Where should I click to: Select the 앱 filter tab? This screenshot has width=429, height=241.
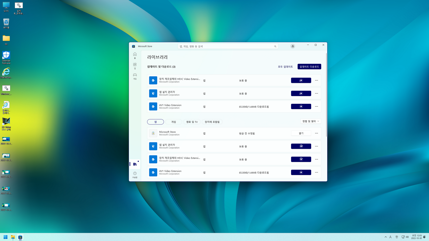[155, 122]
